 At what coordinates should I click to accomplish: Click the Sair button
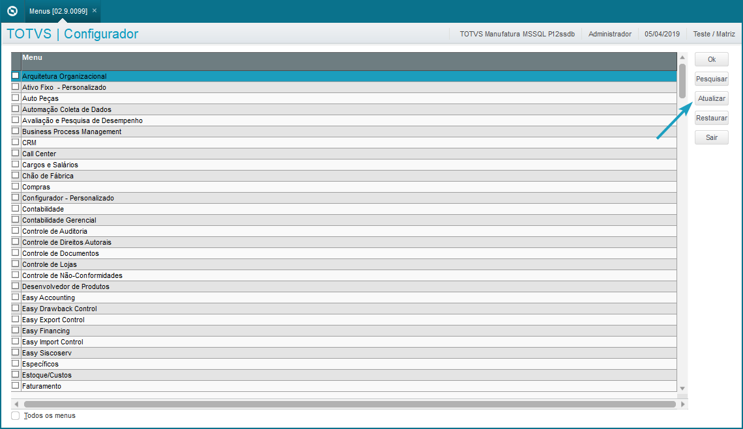click(x=711, y=137)
